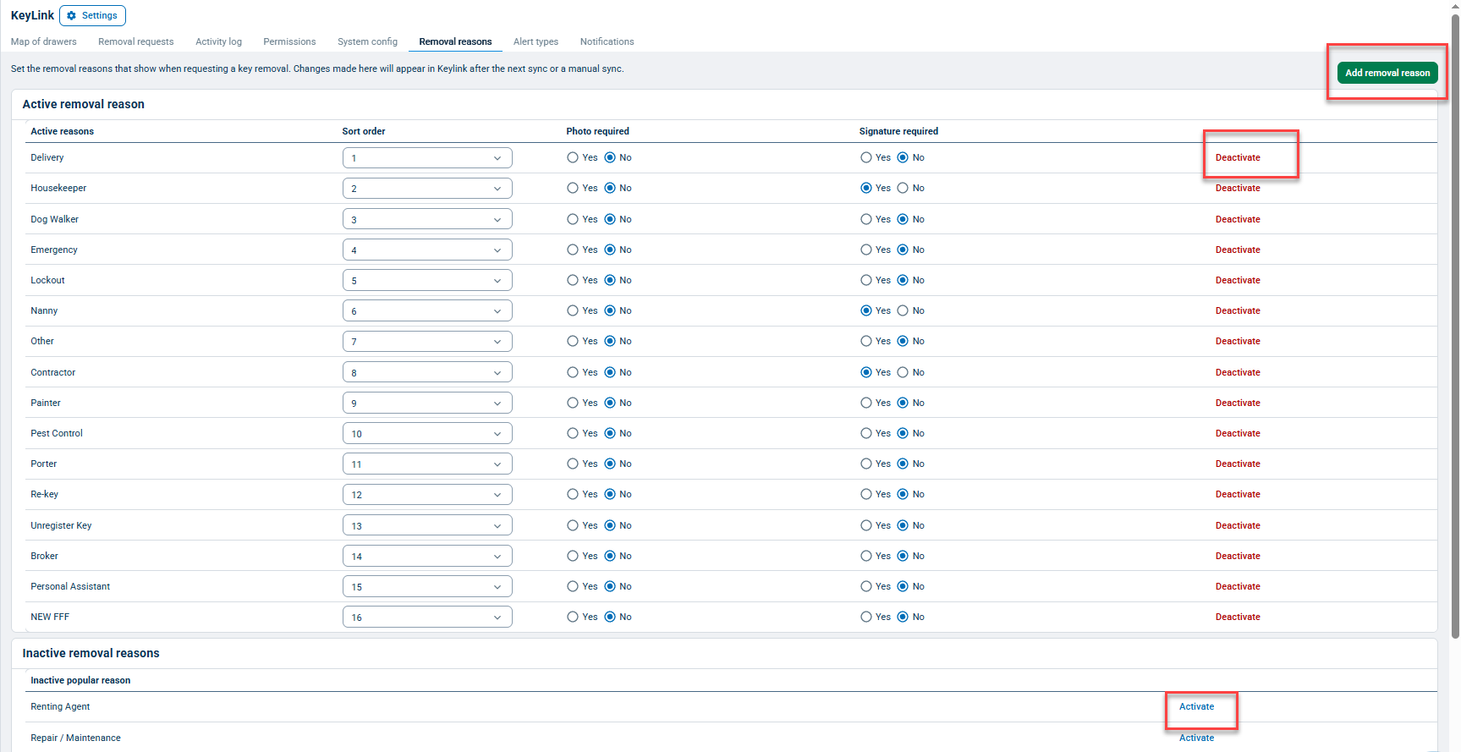
Task: Expand sort order for Lockout
Action: [x=427, y=280]
